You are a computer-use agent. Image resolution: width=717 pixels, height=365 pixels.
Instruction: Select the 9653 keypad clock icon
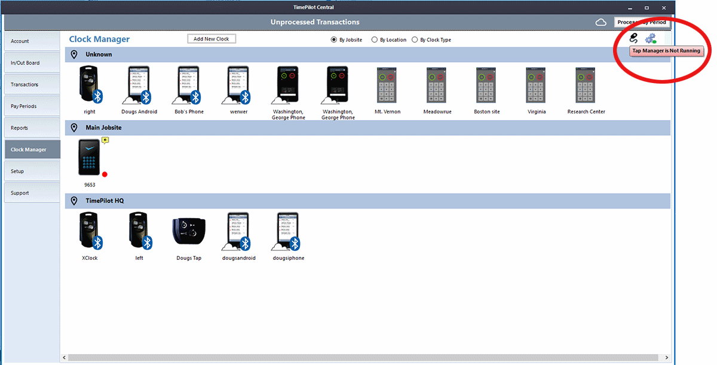click(x=88, y=157)
